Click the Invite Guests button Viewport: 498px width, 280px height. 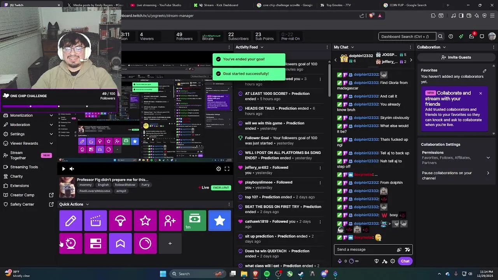[x=456, y=57]
